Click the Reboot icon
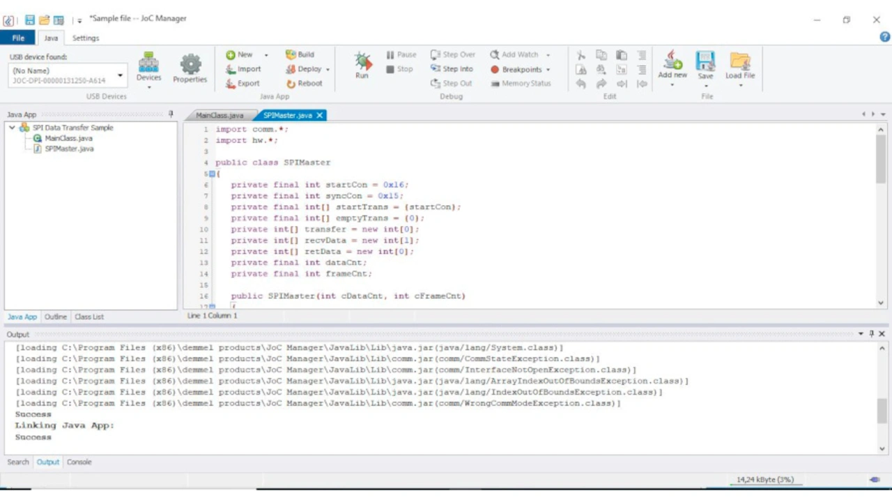Image resolution: width=892 pixels, height=502 pixels. (x=291, y=84)
